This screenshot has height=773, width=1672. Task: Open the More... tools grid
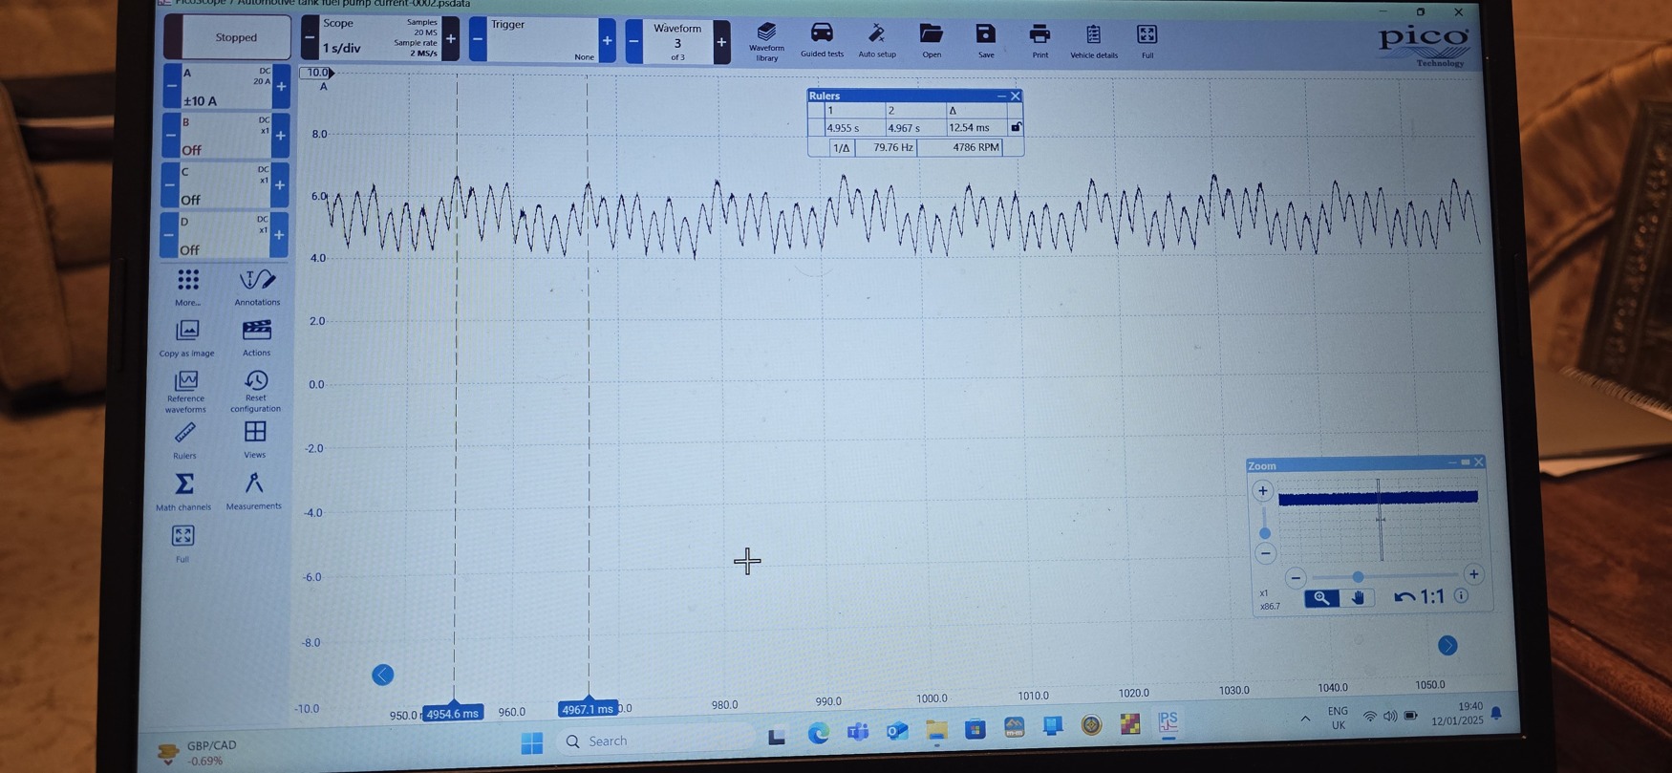click(x=188, y=288)
